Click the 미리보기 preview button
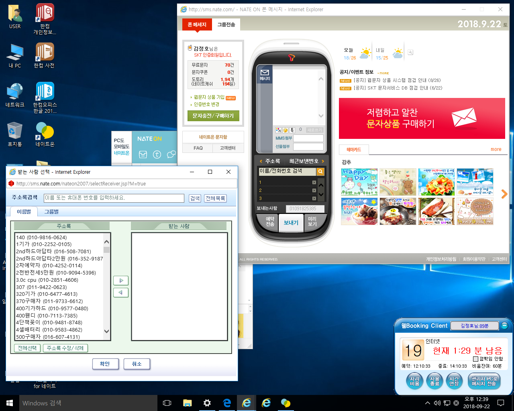The image size is (514, 411). 312,222
